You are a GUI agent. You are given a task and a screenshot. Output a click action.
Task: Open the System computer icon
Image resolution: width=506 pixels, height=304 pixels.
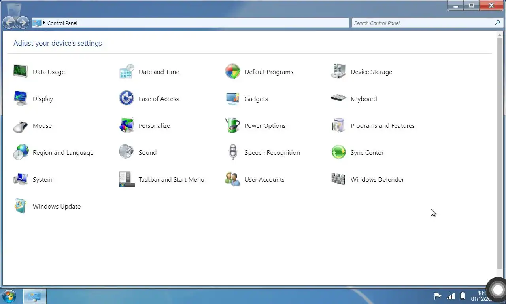coord(21,179)
